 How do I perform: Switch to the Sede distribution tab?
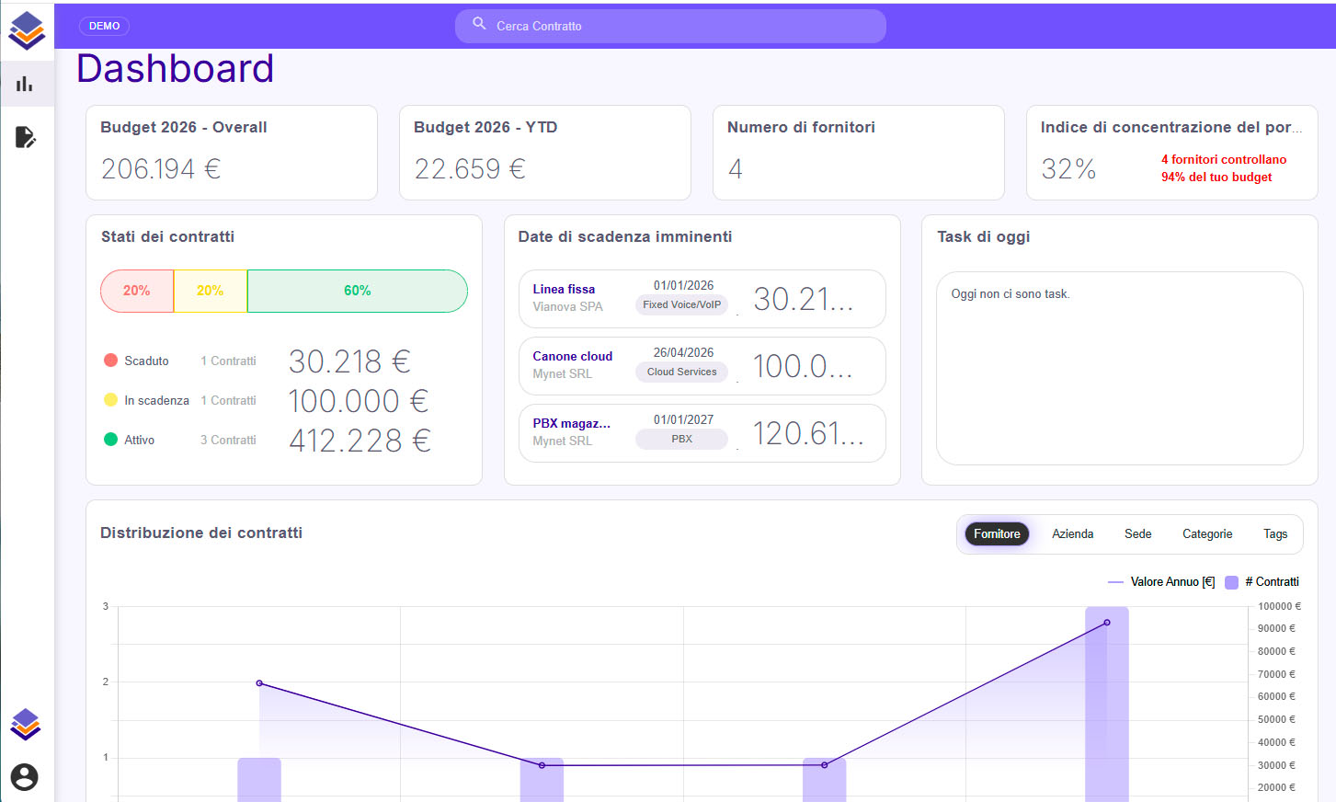coord(1137,534)
